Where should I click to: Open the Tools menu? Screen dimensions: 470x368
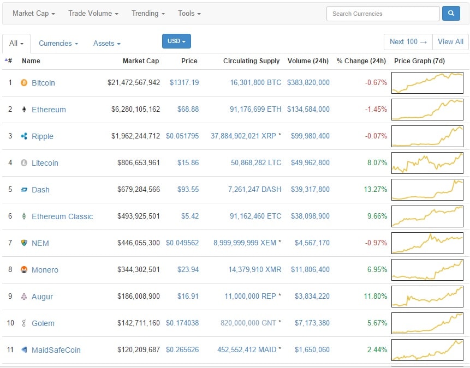click(189, 13)
